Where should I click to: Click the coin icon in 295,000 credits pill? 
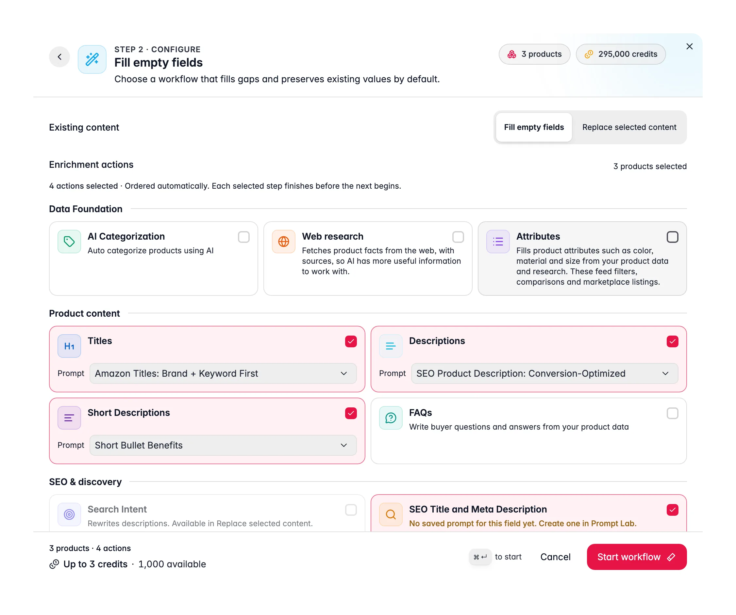click(x=589, y=54)
